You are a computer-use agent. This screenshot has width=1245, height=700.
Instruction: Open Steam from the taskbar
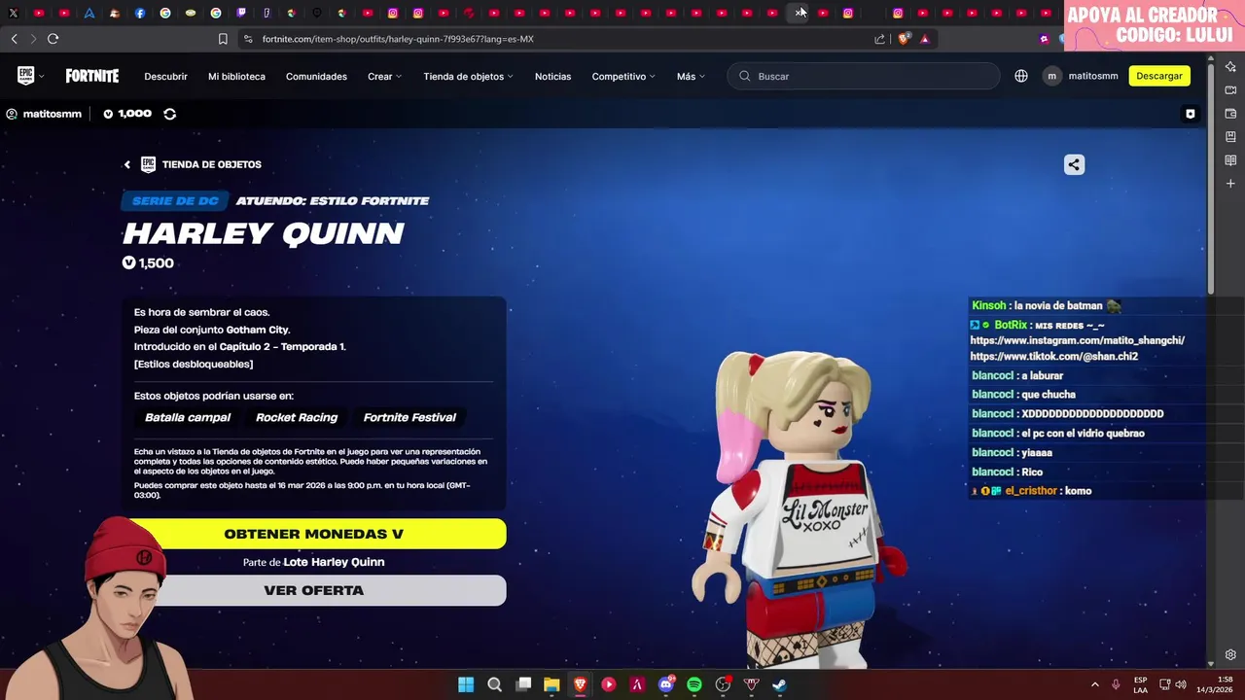click(779, 684)
